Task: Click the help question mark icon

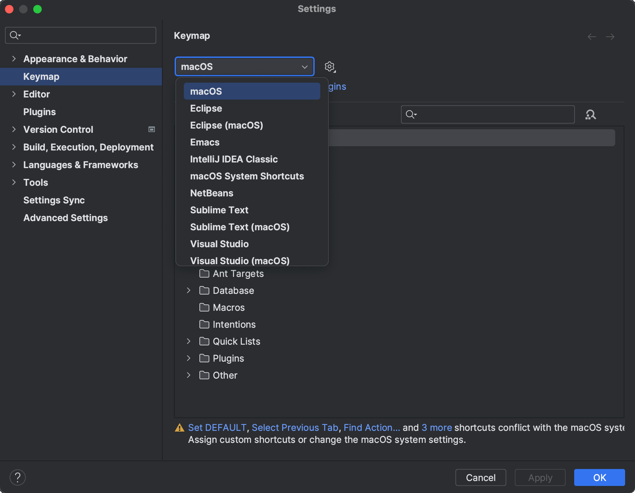Action: [18, 477]
